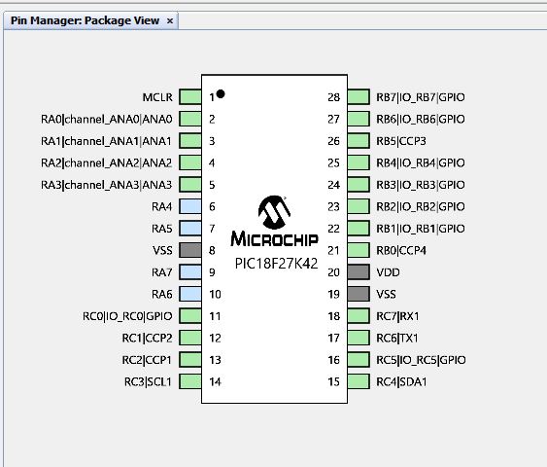Viewport: 547px width, 467px height.
Task: Click the RC5|IO_RC5|GPIO pin label
Action: (x=421, y=360)
